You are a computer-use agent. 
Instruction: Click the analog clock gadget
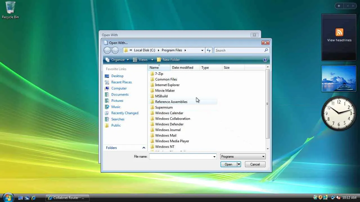pyautogui.click(x=339, y=113)
